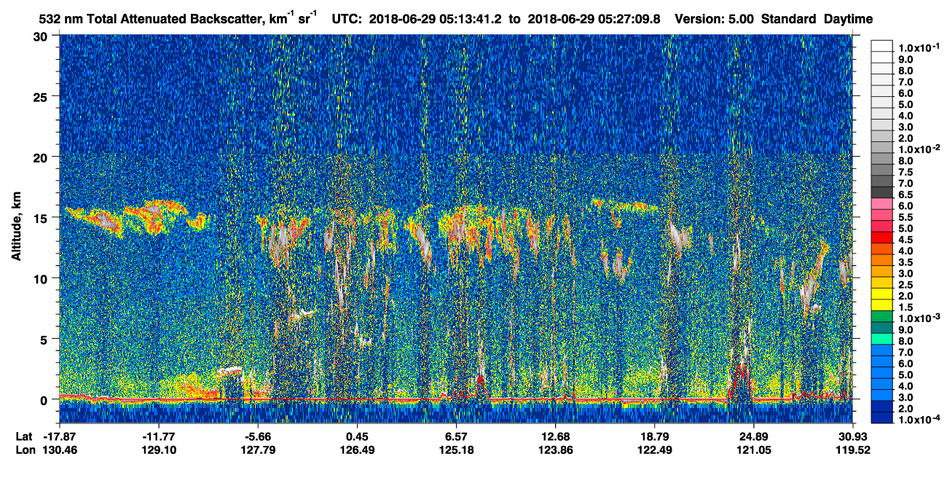Click the 'Version: 5.00' text
The height and width of the screenshot is (486, 947).
715,20
